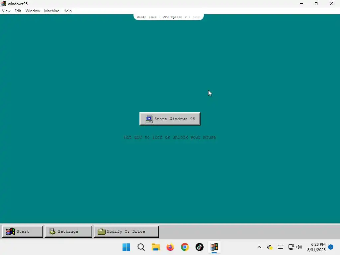Open the Help menu
Viewport: 340px width, 255px height.
(67, 11)
